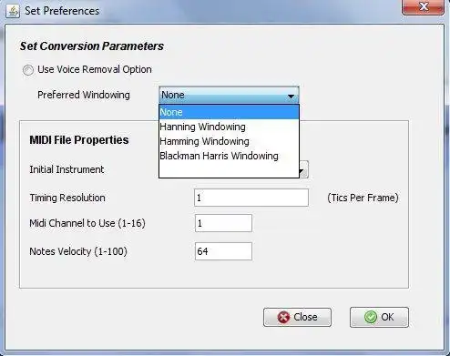Click the red X icon on Close button
450x356 pixels.
tap(283, 318)
